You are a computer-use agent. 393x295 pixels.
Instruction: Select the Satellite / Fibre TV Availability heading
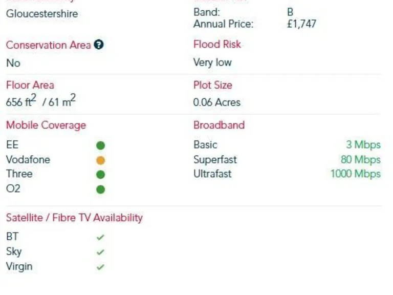tap(74, 218)
